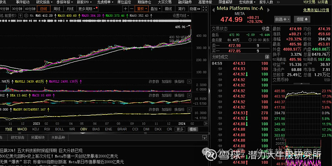
Task: Select 60分钟 period
Action: tap(30, 9)
